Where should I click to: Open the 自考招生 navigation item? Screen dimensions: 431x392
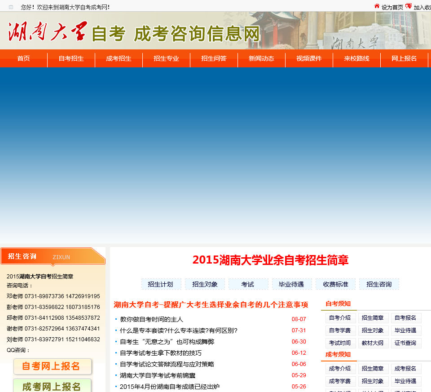tap(71, 58)
